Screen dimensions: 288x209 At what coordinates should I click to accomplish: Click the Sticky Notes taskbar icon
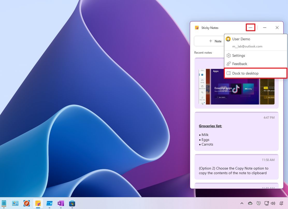pos(38,203)
